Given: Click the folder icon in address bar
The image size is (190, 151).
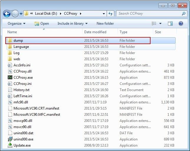Looking at the screenshot, I should [26, 14].
